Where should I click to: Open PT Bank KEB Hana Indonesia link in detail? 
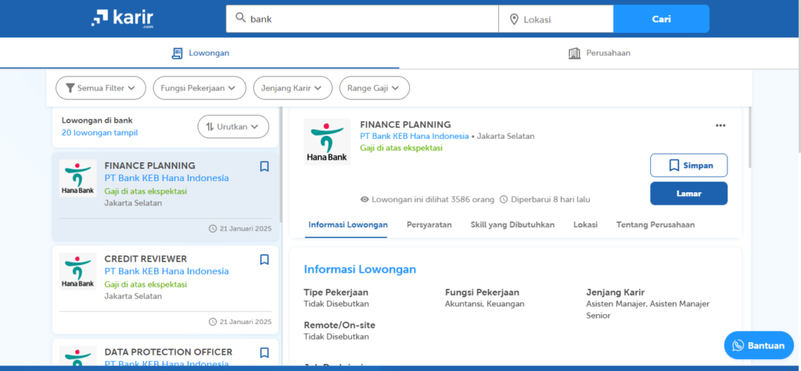tap(415, 136)
